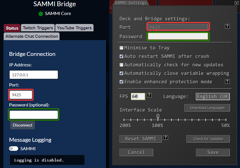Click Check for Updates button
This screenshot has width=240, height=168.
(208, 139)
